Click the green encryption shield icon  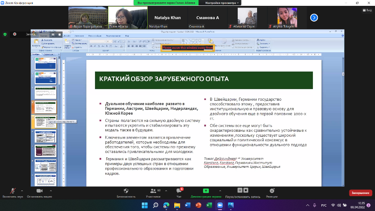click(x=5, y=34)
